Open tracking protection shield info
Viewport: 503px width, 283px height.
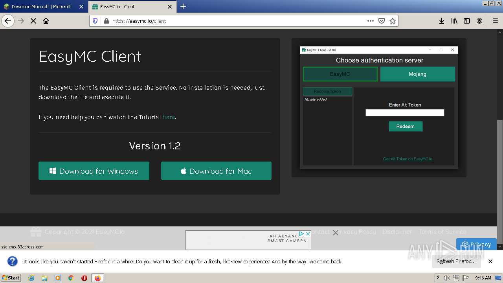(x=95, y=21)
